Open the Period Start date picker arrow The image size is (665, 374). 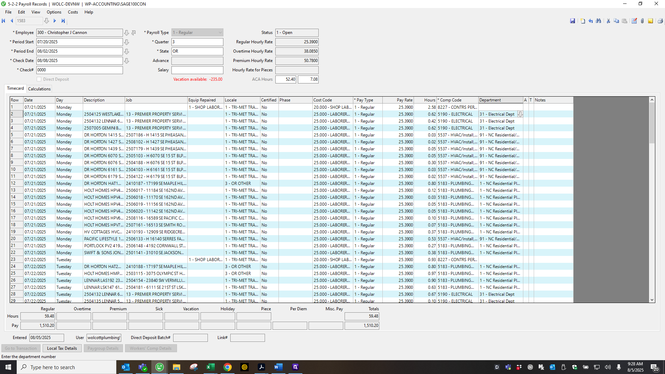[x=127, y=42]
